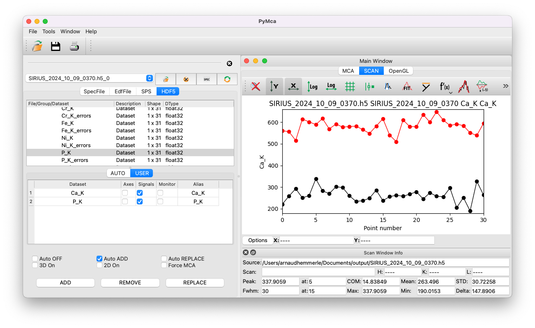Image resolution: width=535 pixels, height=328 pixels.
Task: Enable the 3D On checkbox
Action: click(x=35, y=265)
